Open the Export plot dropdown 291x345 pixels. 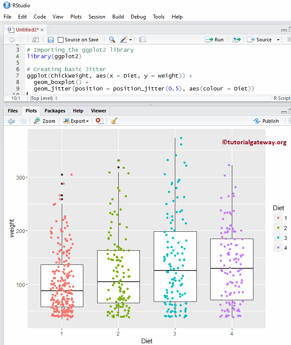(76, 121)
